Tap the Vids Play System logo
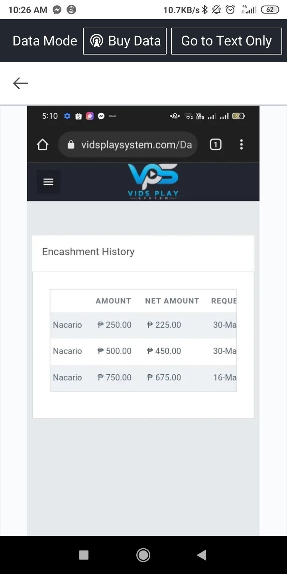This screenshot has width=287, height=574. [153, 181]
